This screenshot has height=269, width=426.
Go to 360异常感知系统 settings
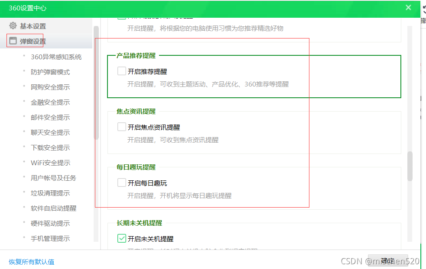point(56,57)
